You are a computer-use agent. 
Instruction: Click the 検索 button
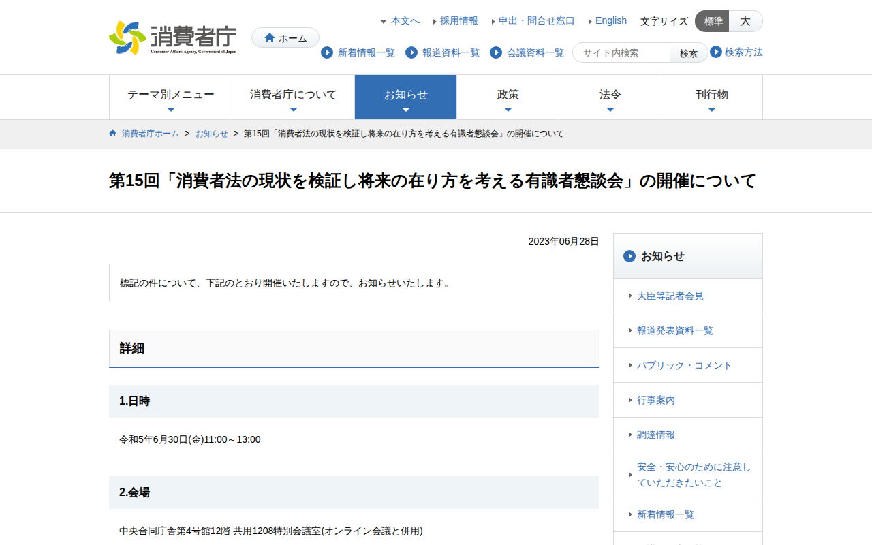(x=689, y=52)
